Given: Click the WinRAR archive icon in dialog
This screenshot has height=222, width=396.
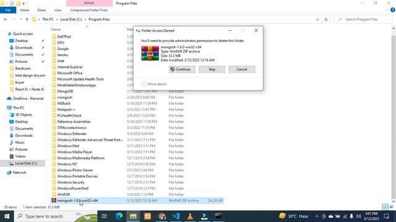Looking at the screenshot, I should click(x=150, y=53).
